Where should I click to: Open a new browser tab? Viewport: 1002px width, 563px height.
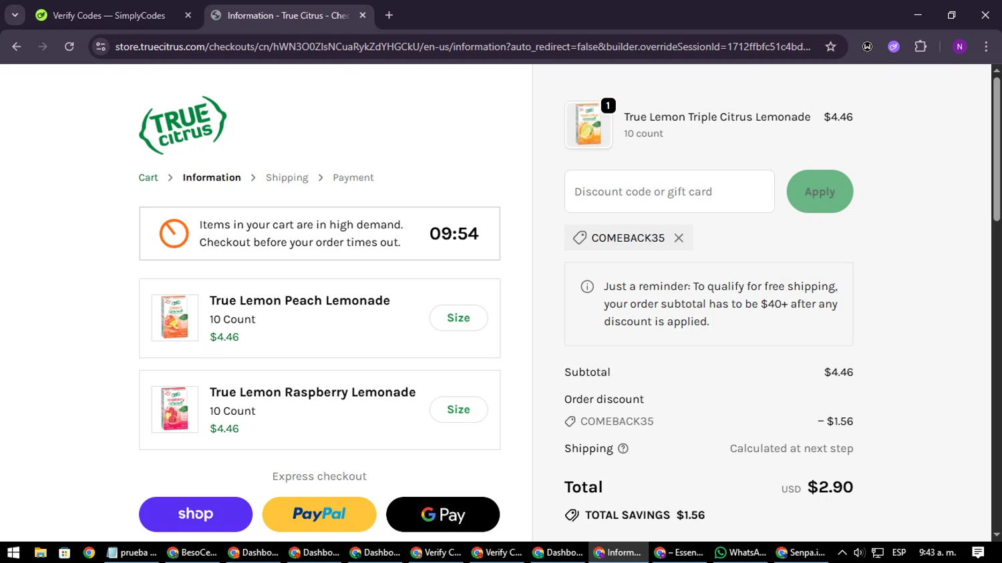(389, 15)
